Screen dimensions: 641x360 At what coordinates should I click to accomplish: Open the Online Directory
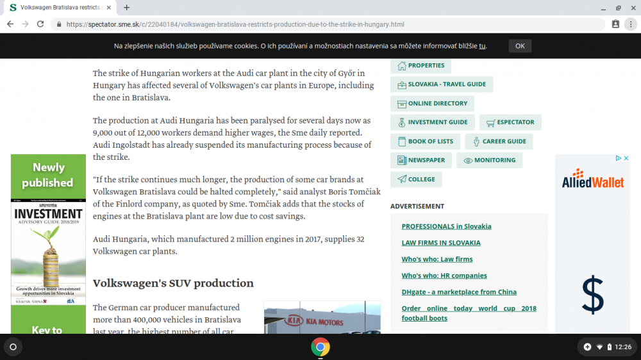point(432,104)
